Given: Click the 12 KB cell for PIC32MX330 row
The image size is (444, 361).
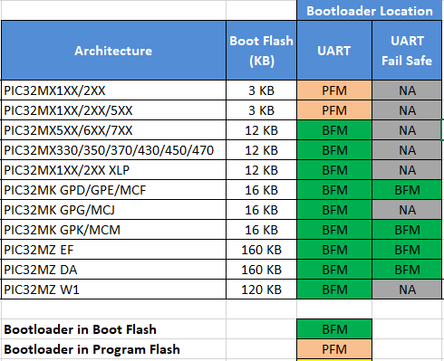Looking at the screenshot, I should (x=261, y=150).
